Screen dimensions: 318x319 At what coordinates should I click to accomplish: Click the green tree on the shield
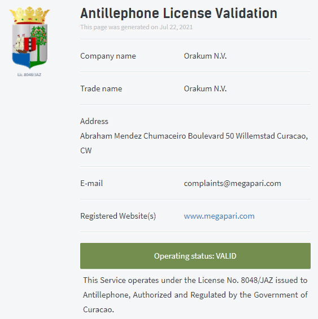point(39,44)
